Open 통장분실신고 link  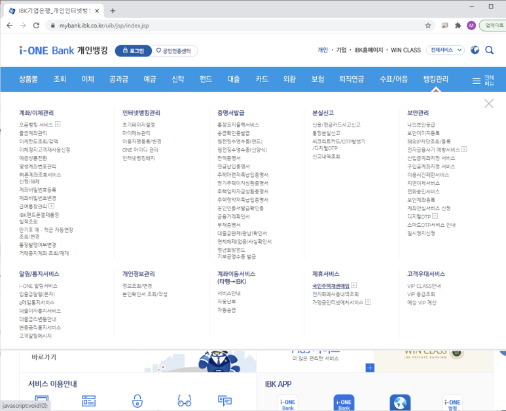[326, 133]
